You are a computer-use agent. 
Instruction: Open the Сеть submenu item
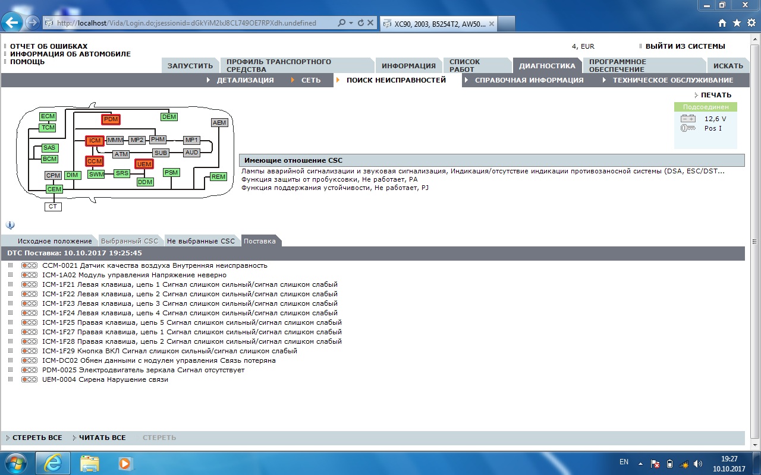tap(310, 80)
